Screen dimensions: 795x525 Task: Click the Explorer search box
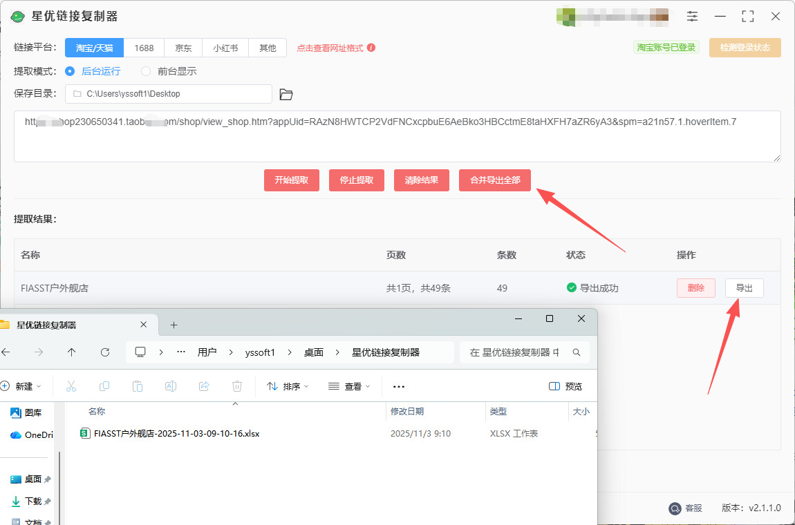[524, 352]
